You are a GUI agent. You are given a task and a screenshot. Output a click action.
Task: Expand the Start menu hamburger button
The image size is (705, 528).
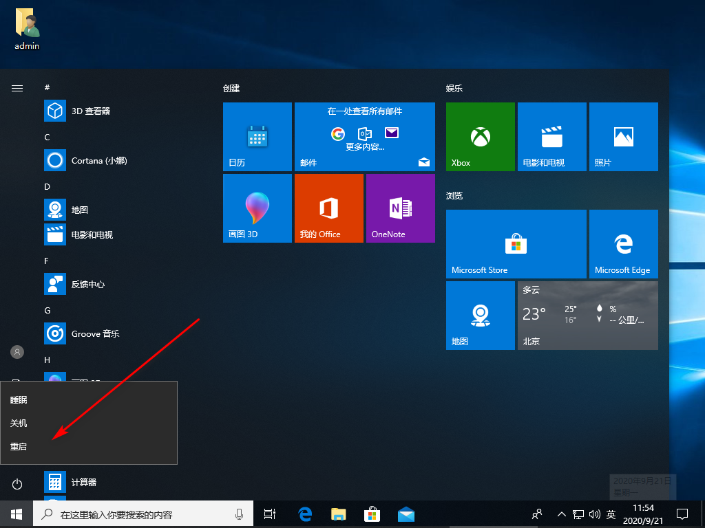(x=17, y=88)
